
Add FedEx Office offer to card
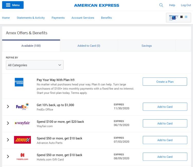(x=165, y=107)
